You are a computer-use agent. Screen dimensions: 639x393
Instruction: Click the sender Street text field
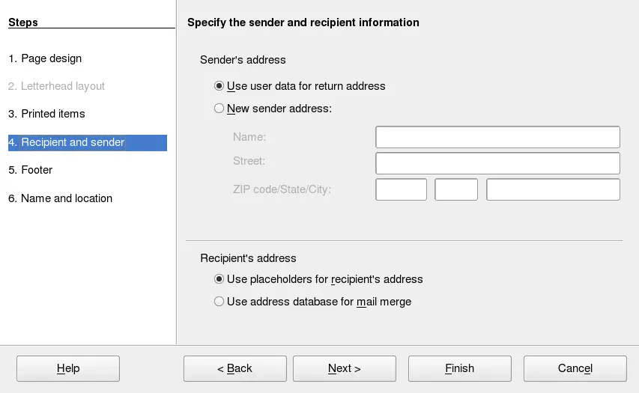click(x=497, y=163)
